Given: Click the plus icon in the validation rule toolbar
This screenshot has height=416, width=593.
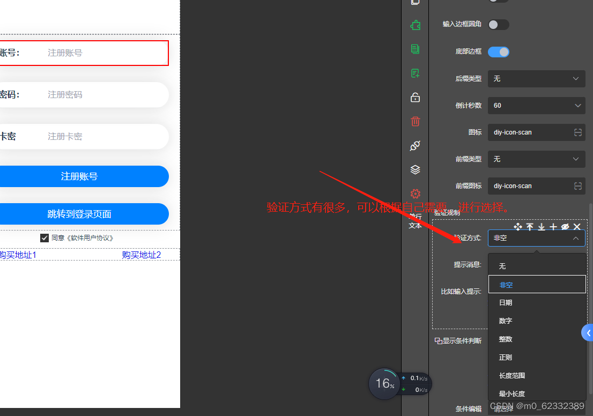Looking at the screenshot, I should [553, 227].
